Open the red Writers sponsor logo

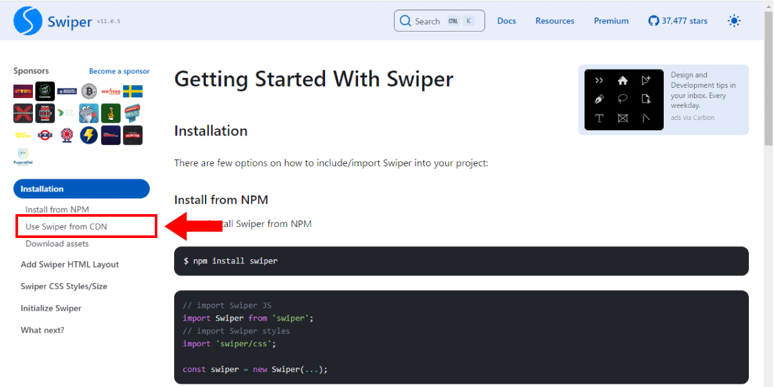tap(111, 92)
